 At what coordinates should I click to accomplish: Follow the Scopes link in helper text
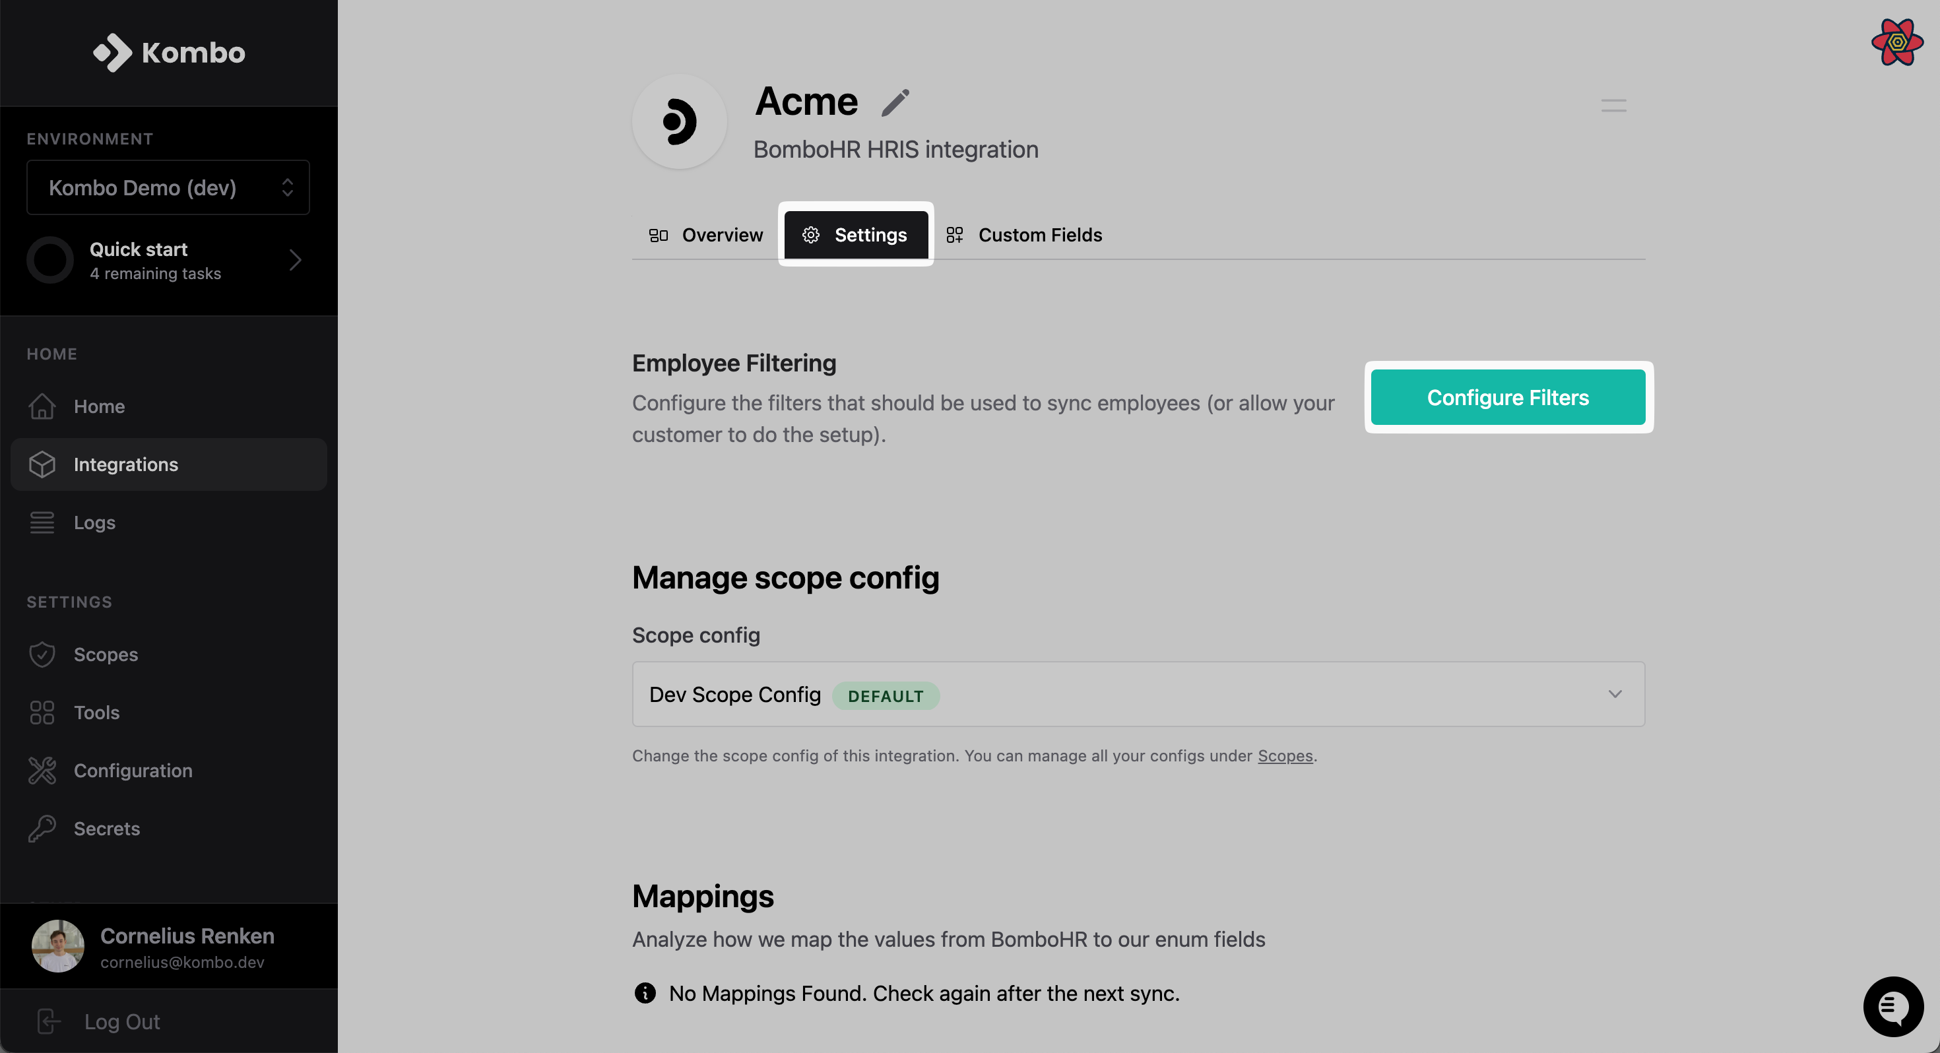[1285, 755]
